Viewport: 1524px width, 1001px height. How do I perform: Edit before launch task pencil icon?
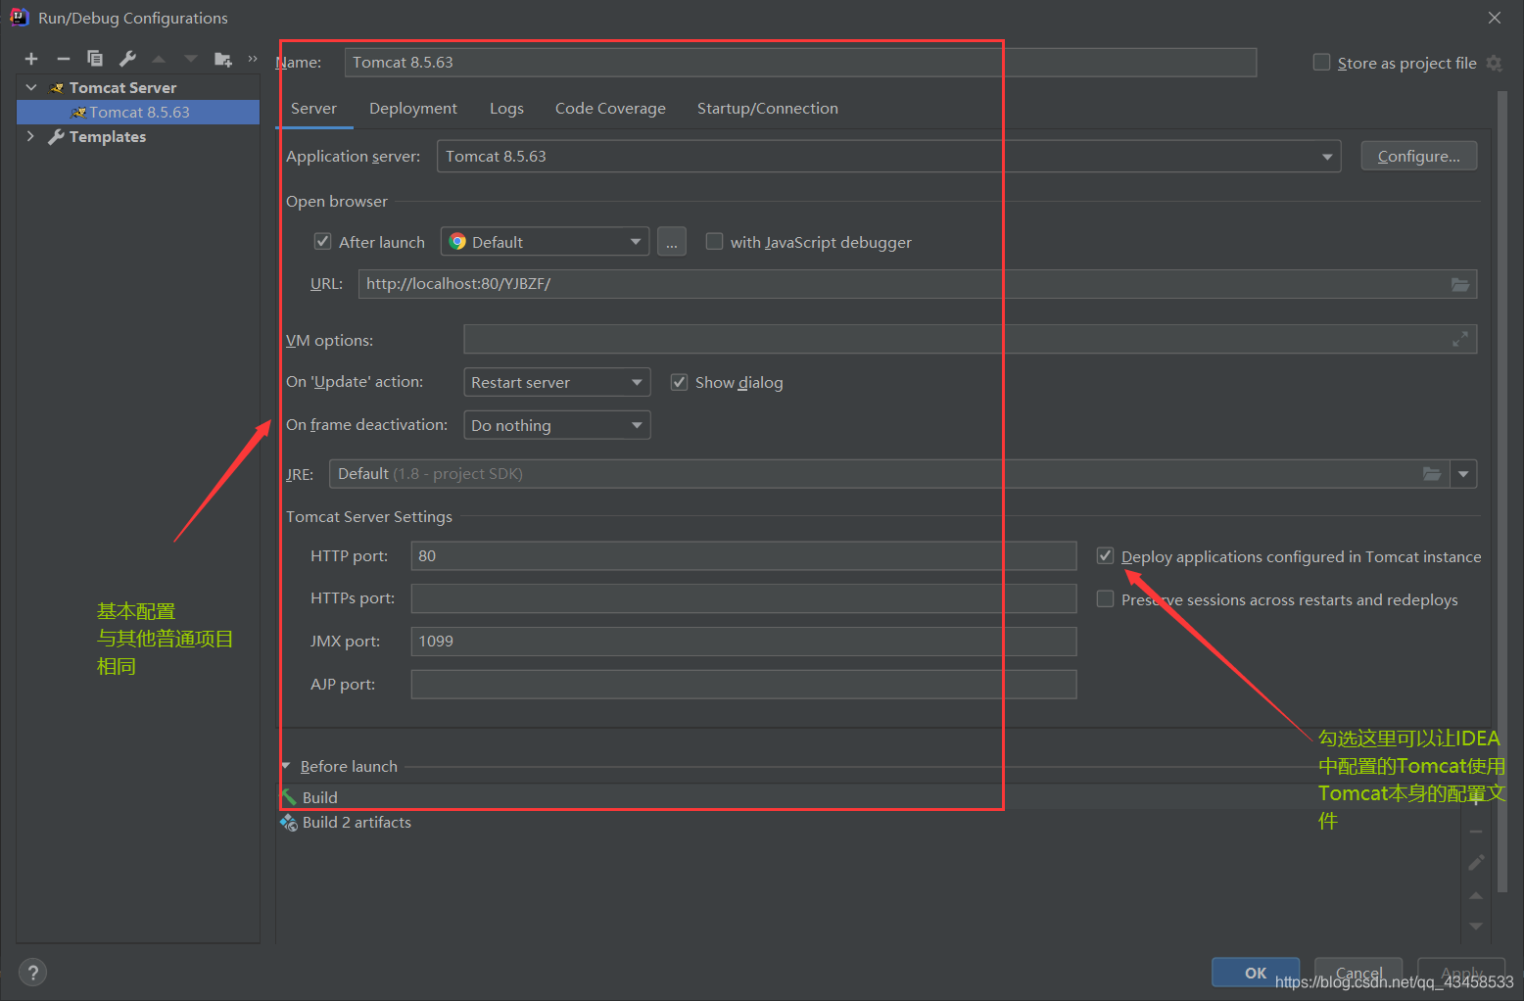point(1476,863)
